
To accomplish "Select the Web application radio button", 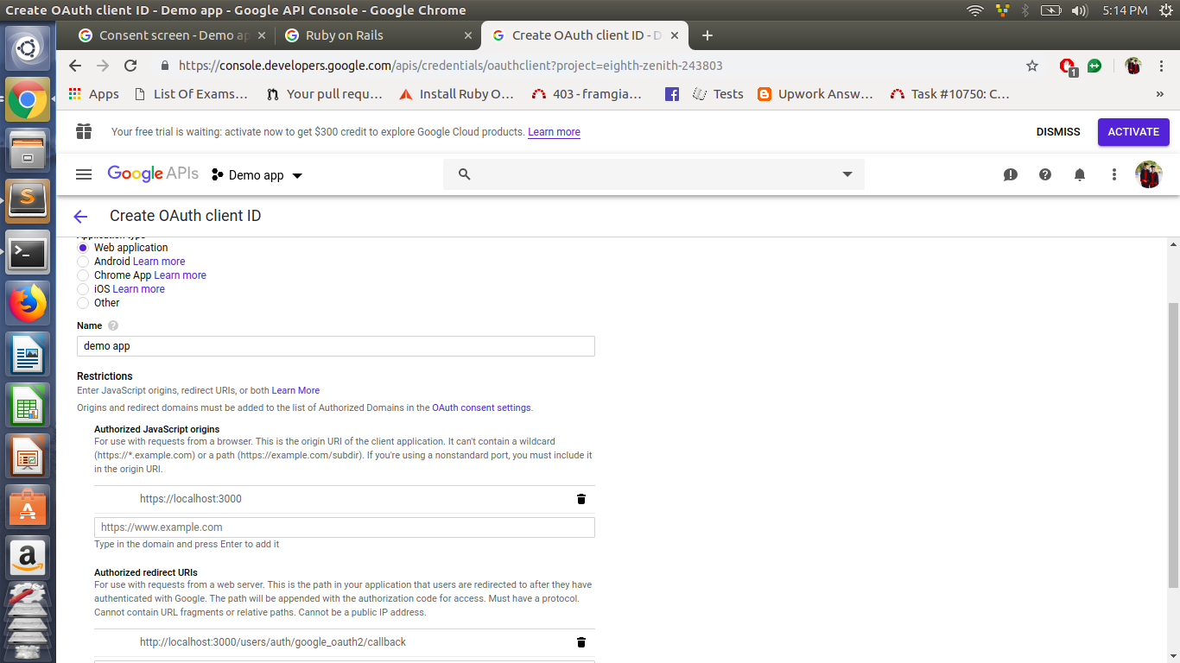I will pos(83,248).
